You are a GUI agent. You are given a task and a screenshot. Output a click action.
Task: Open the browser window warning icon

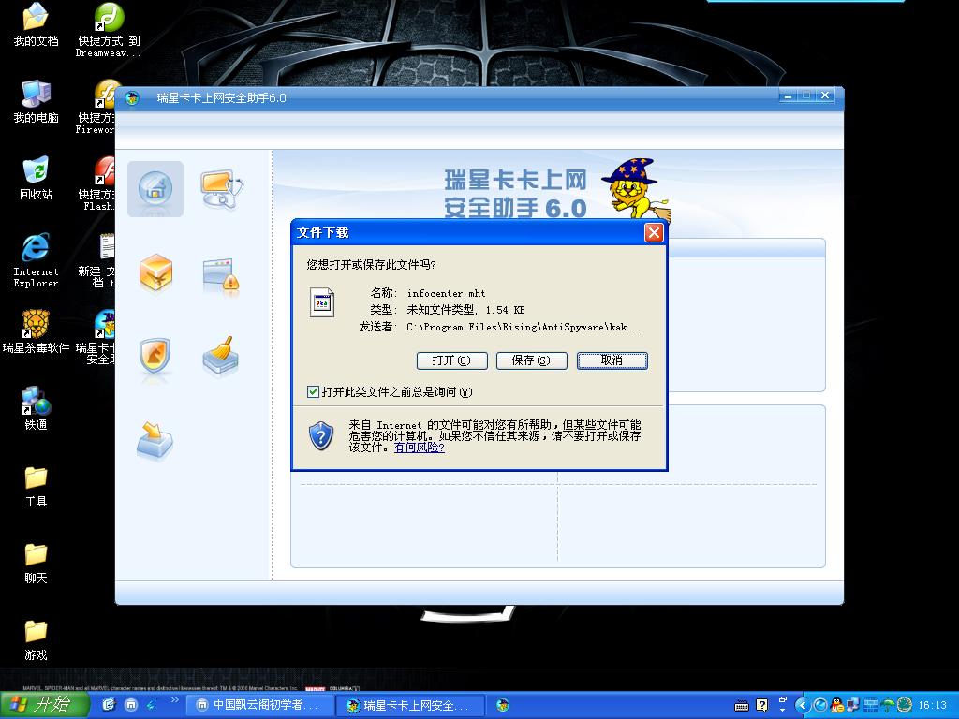(221, 275)
